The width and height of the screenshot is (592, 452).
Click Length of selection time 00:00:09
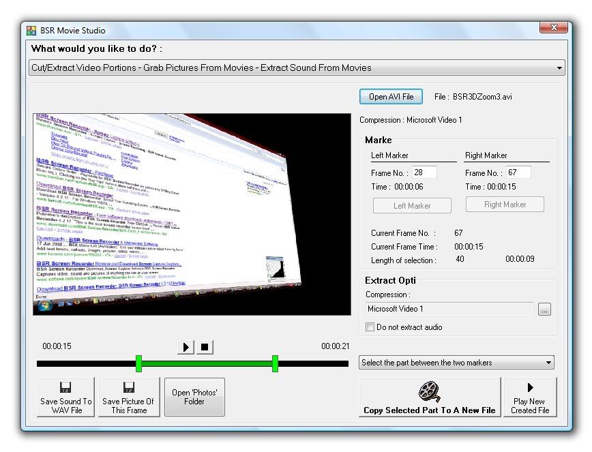520,259
